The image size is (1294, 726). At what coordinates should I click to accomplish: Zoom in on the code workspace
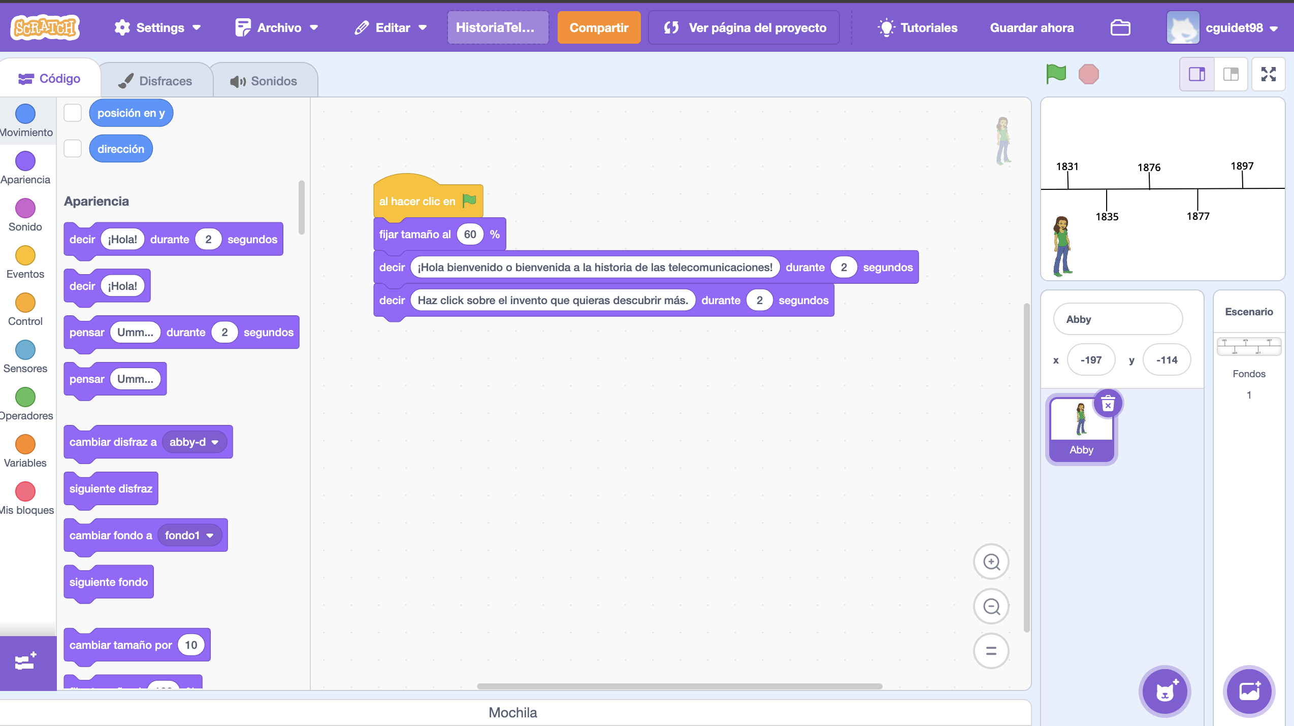991,562
